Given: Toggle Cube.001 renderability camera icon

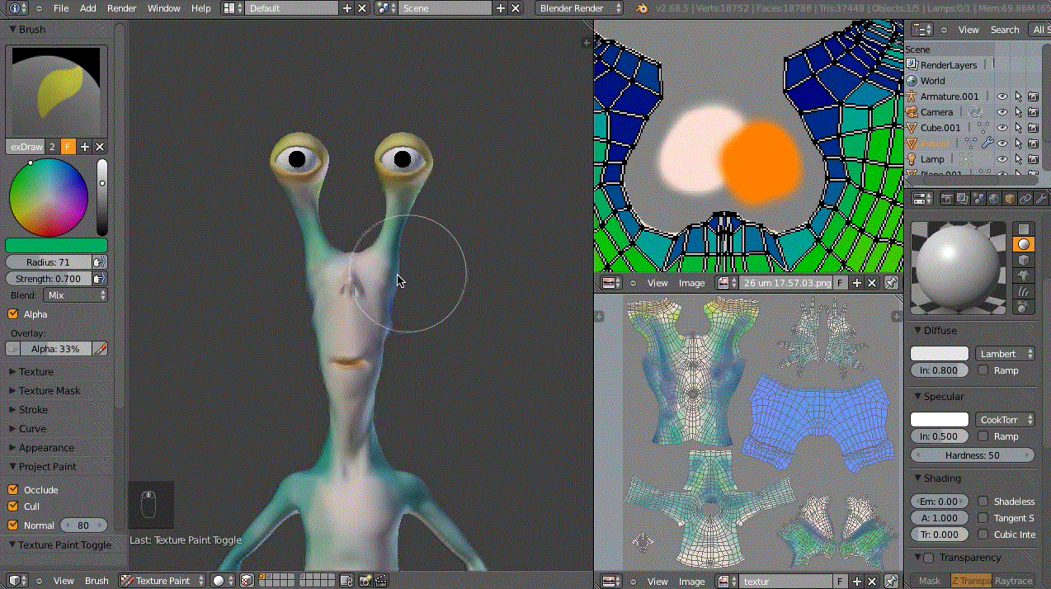Looking at the screenshot, I should [1033, 128].
